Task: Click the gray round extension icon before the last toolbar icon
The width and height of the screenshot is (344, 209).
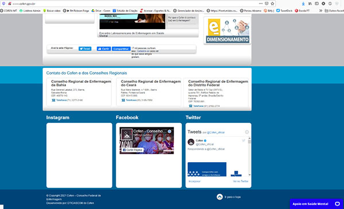Action: coord(330,4)
